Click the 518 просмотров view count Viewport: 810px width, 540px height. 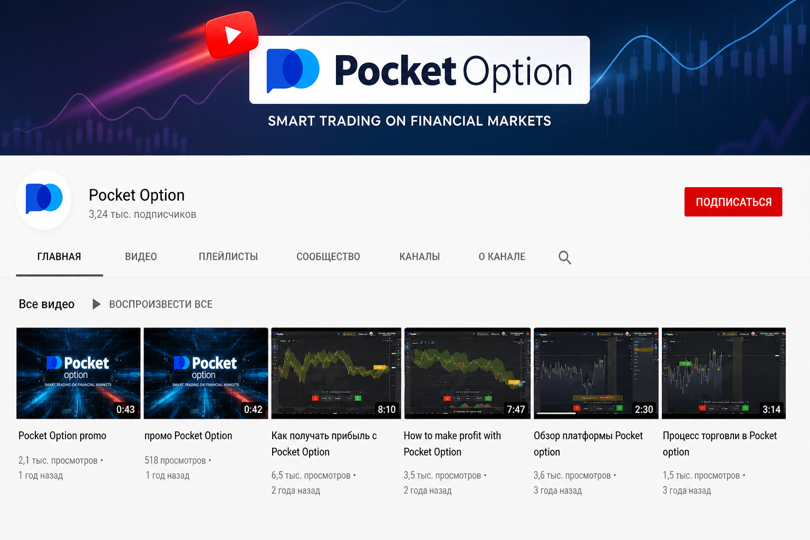pyautogui.click(x=175, y=460)
